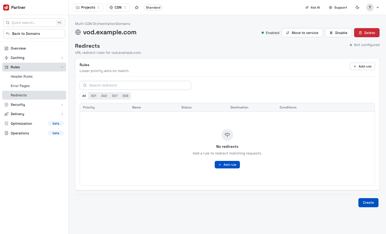Collapse the Rules menu
This screenshot has width=386, height=234.
point(34,67)
